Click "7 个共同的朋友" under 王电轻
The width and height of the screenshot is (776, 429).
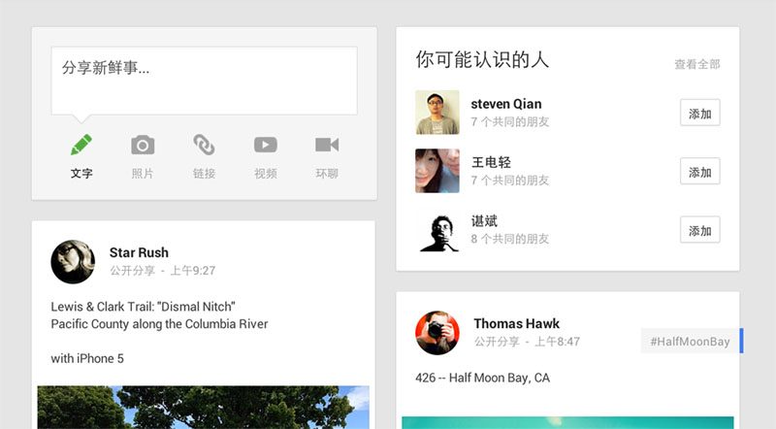[510, 181]
